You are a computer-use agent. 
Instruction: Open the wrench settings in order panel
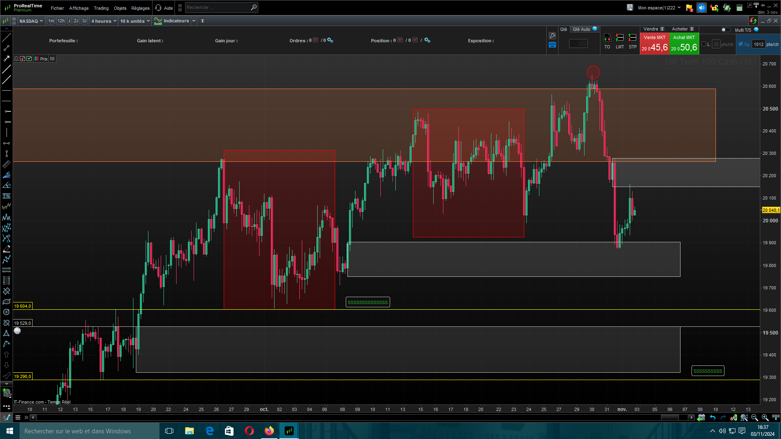point(552,36)
